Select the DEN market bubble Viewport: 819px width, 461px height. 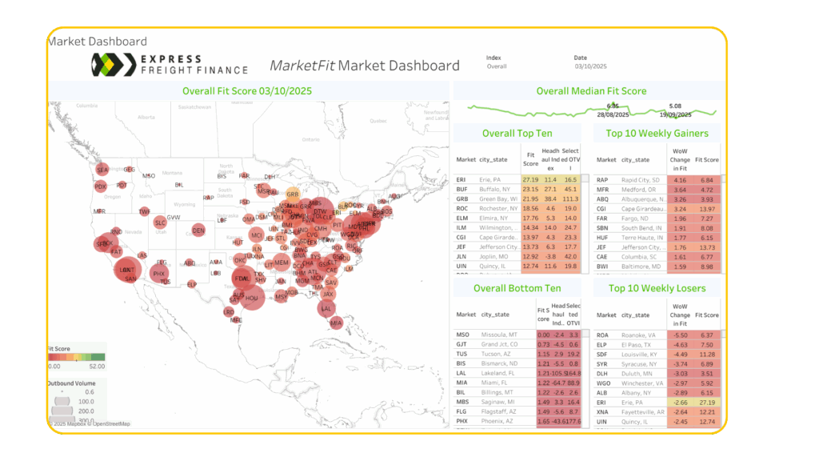pyautogui.click(x=198, y=230)
